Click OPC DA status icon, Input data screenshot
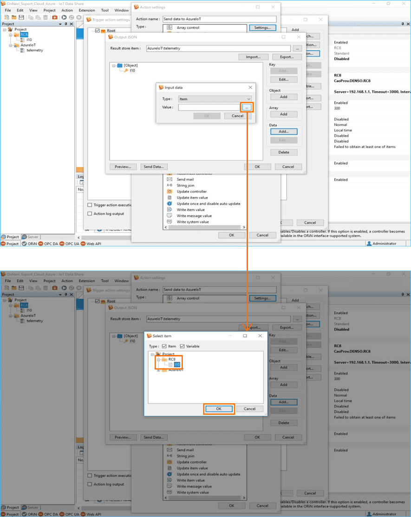Viewport: 411px width, 517px height. point(40,244)
